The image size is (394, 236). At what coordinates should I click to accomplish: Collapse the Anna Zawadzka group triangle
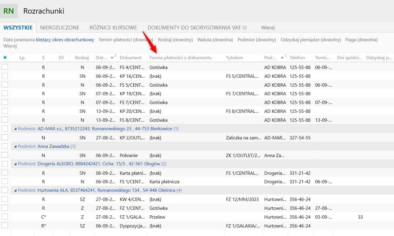15,146
